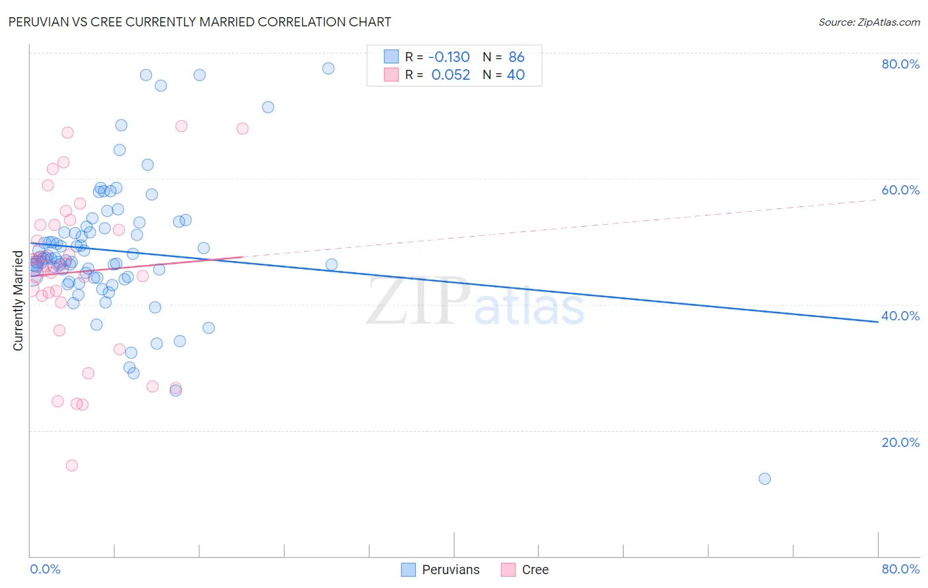Select the Peruvians legend label
The width and height of the screenshot is (928, 588).
(x=451, y=570)
